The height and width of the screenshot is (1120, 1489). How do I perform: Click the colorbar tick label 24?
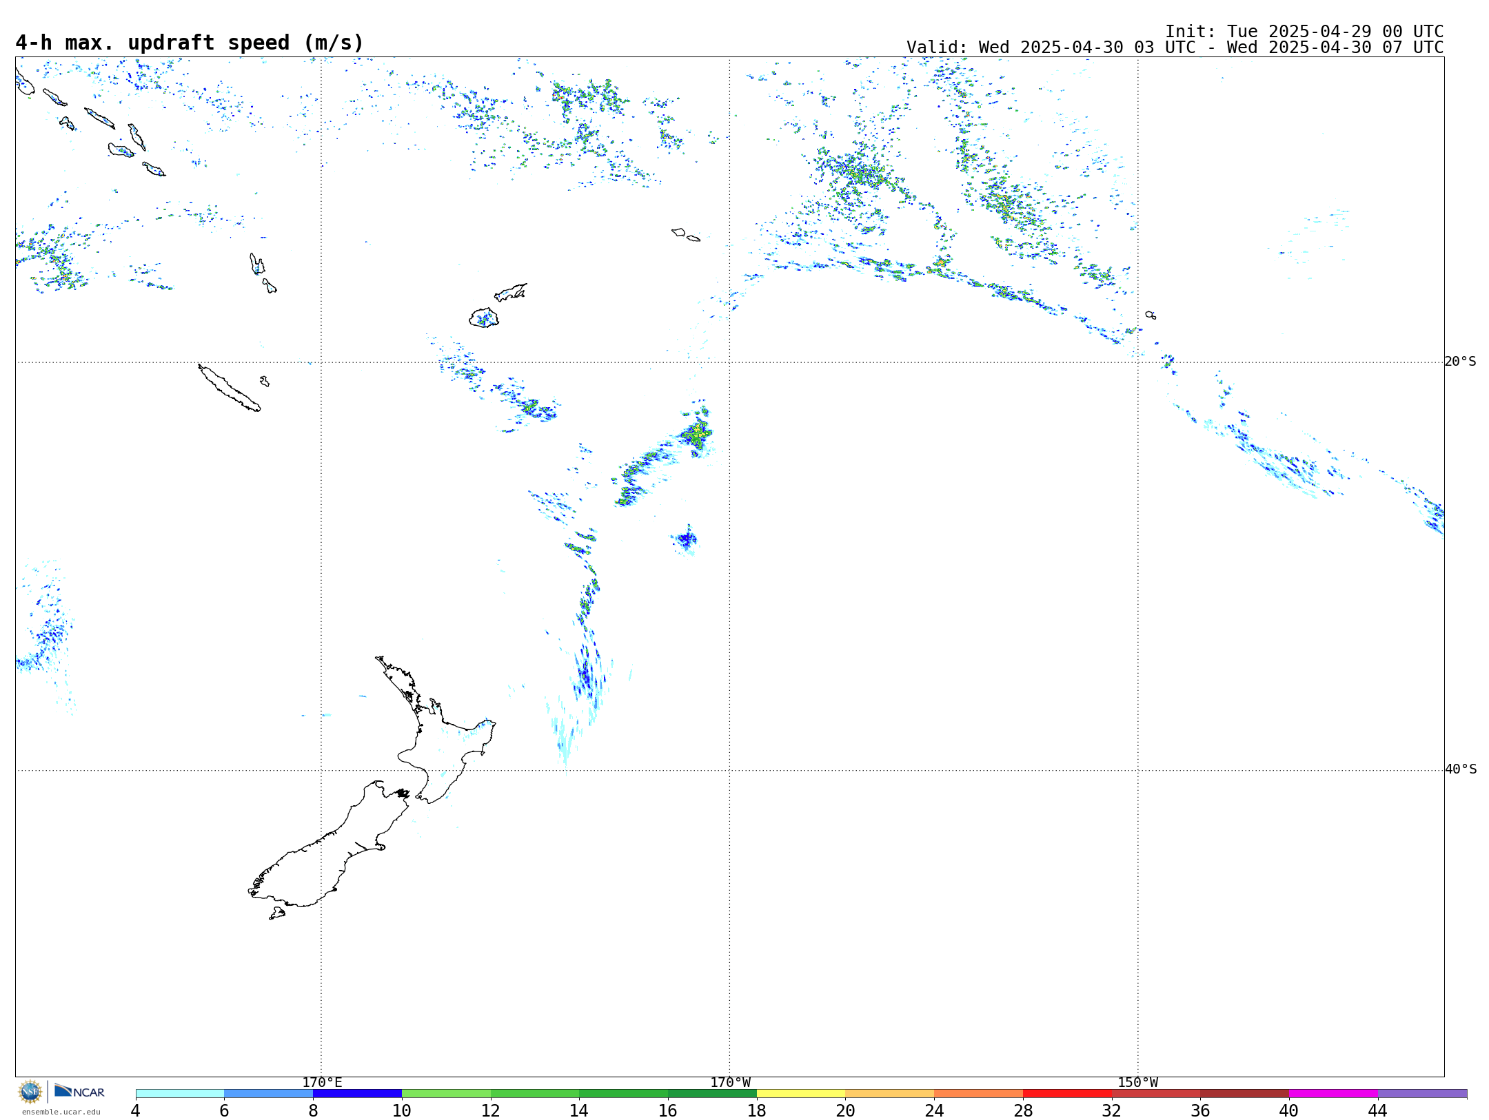(x=934, y=1110)
